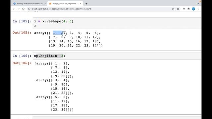The image size is (212, 119).
Task: Click the row '[13, 14, 15, 16, 17, 18],'
Action: pos(75,41)
